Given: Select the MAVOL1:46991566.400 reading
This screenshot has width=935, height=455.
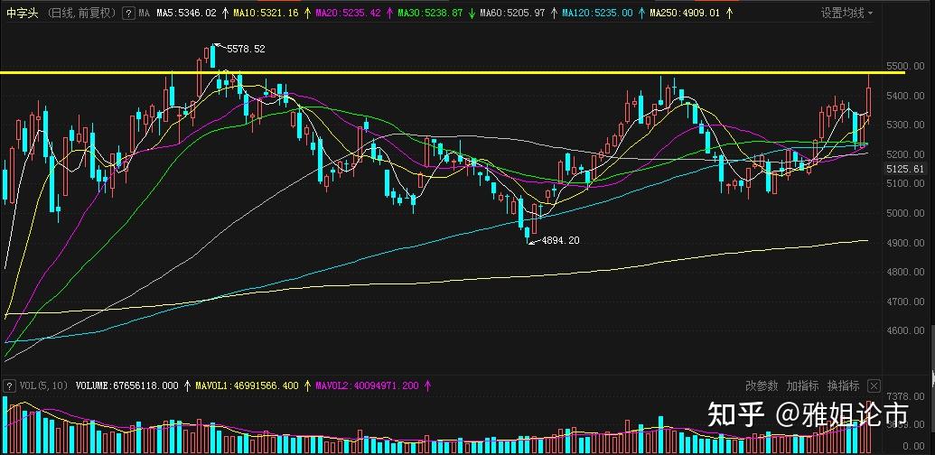Looking at the screenshot, I should (247, 385).
